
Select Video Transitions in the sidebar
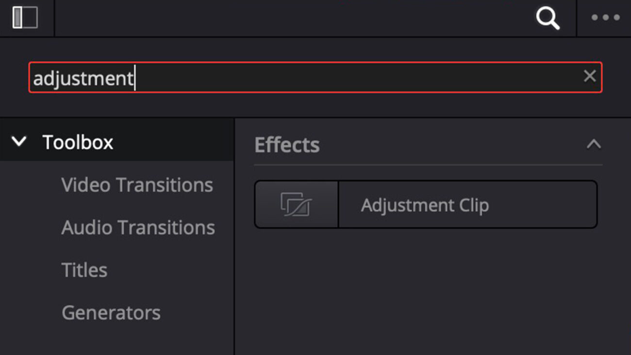[x=137, y=185]
